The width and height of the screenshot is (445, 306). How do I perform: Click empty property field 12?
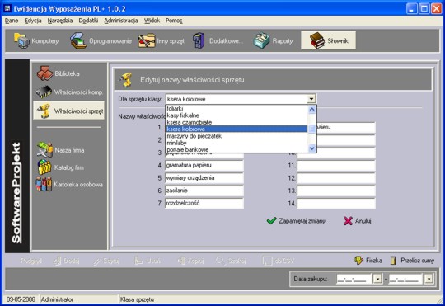tap(336, 178)
